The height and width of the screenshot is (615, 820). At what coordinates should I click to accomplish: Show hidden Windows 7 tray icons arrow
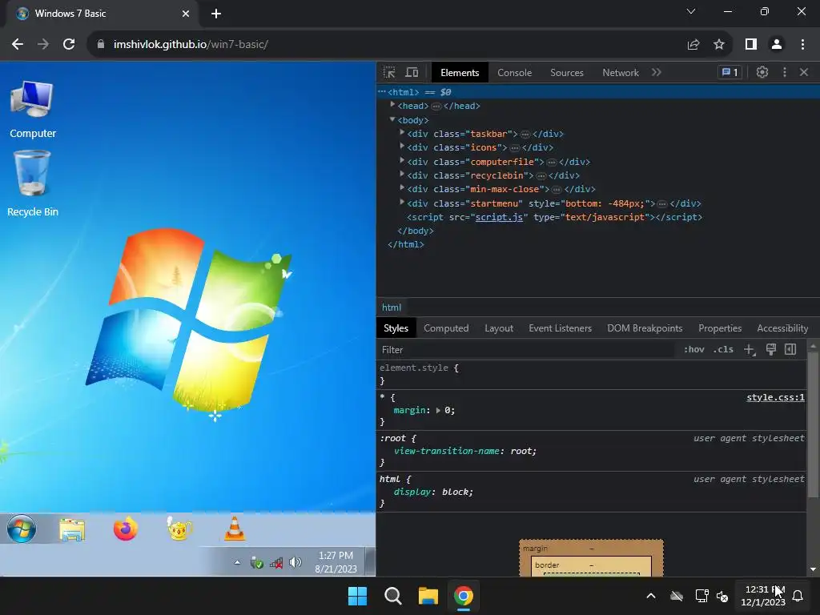[237, 563]
